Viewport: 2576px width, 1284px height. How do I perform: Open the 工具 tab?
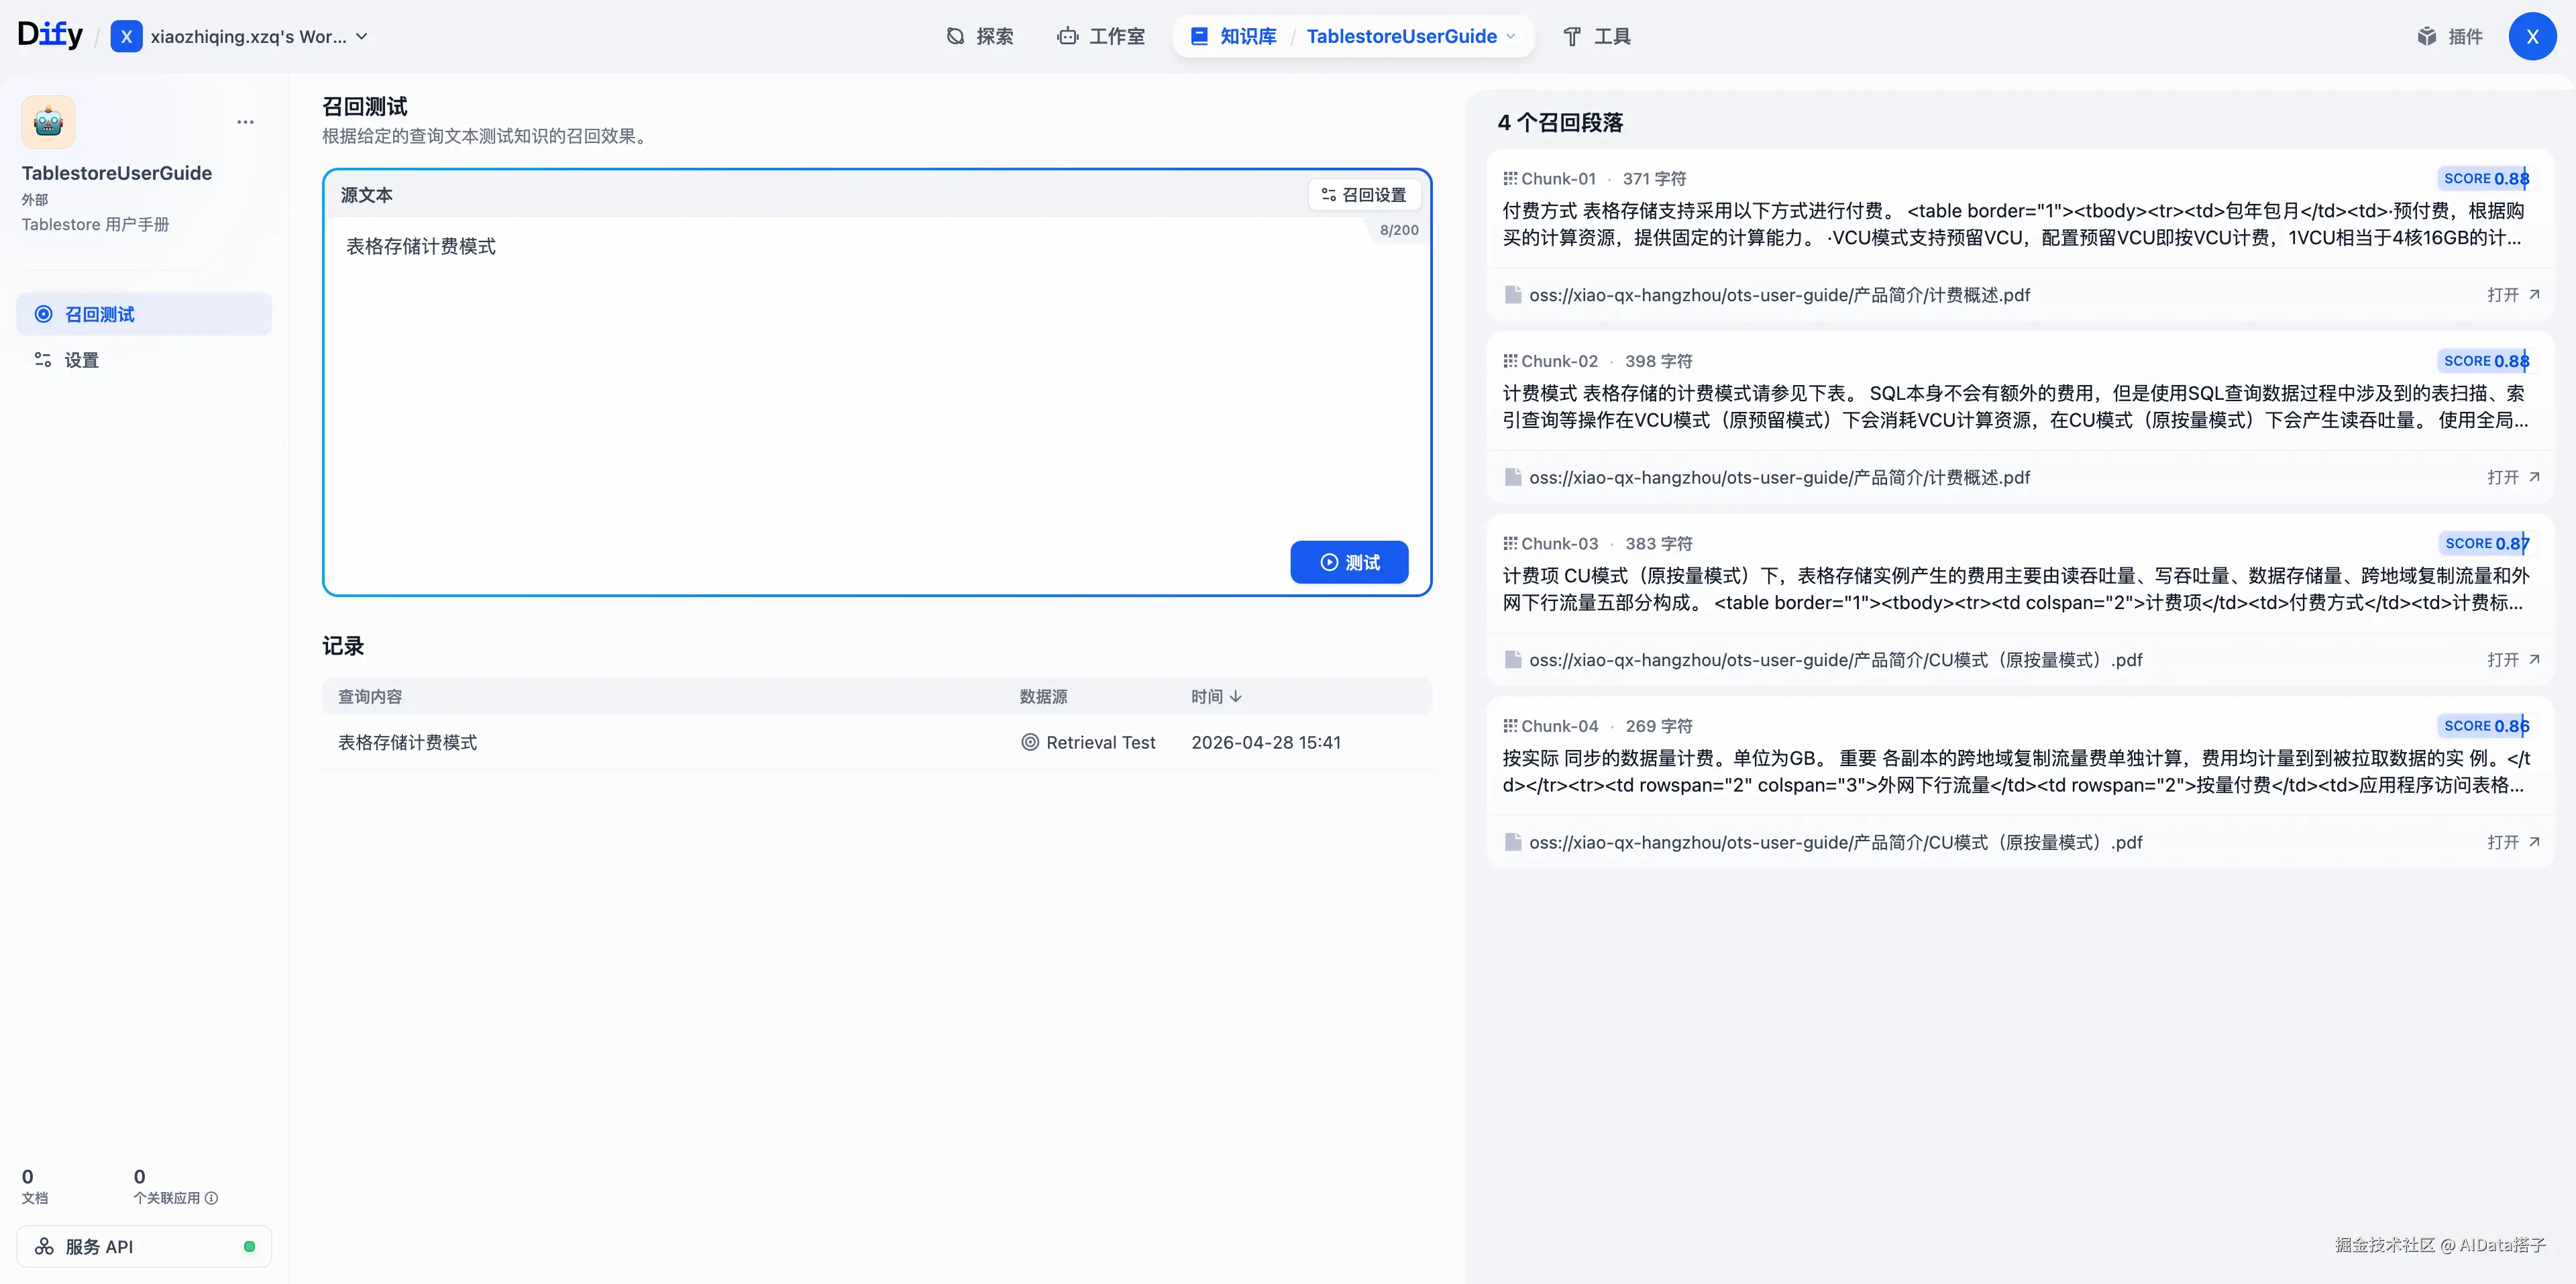[x=1597, y=37]
